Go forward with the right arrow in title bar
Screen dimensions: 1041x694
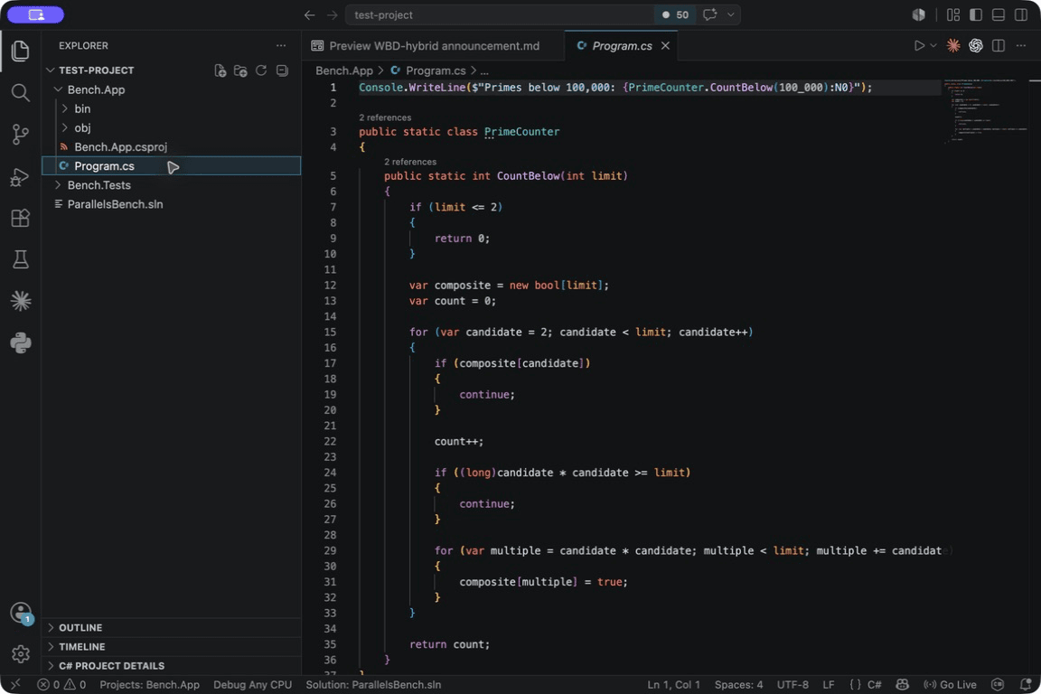(332, 14)
